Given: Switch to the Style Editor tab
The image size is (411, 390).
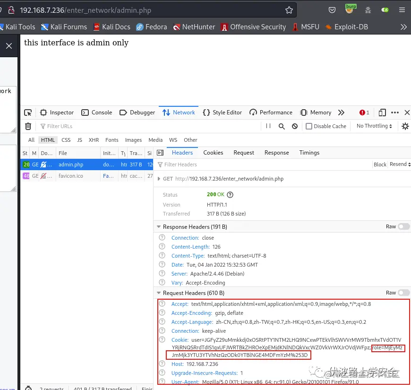Looking at the screenshot, I should click(223, 113).
